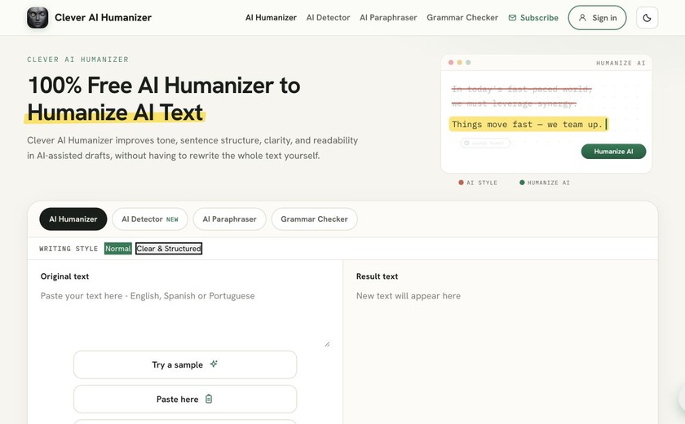Click the resize handle of the Original text box
Image resolution: width=685 pixels, height=424 pixels.
327,343
